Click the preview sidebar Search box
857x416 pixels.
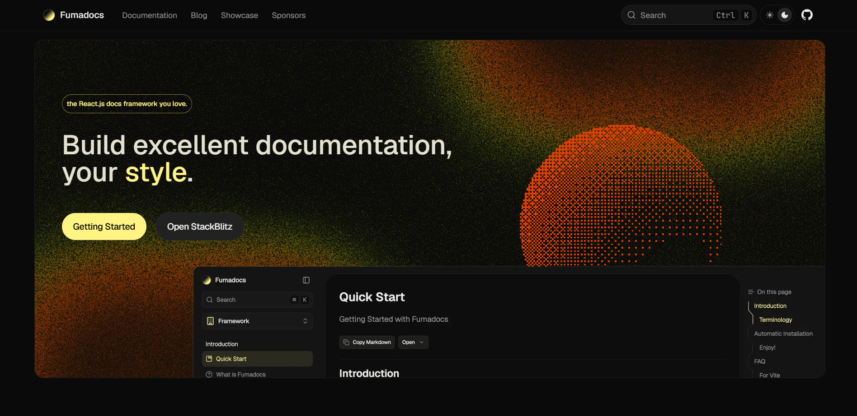pyautogui.click(x=257, y=300)
